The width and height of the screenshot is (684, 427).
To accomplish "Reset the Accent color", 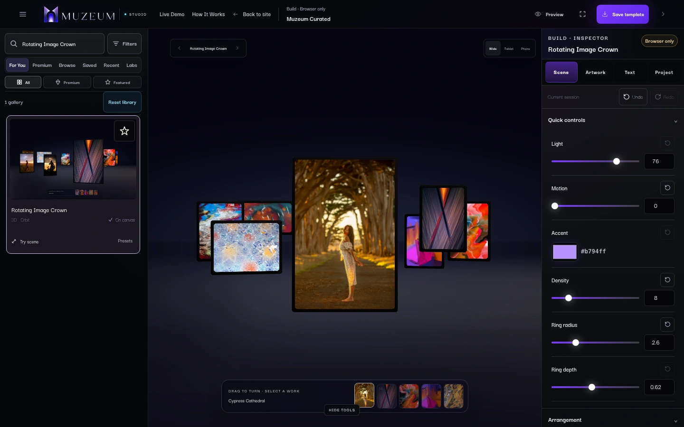I will tap(667, 232).
